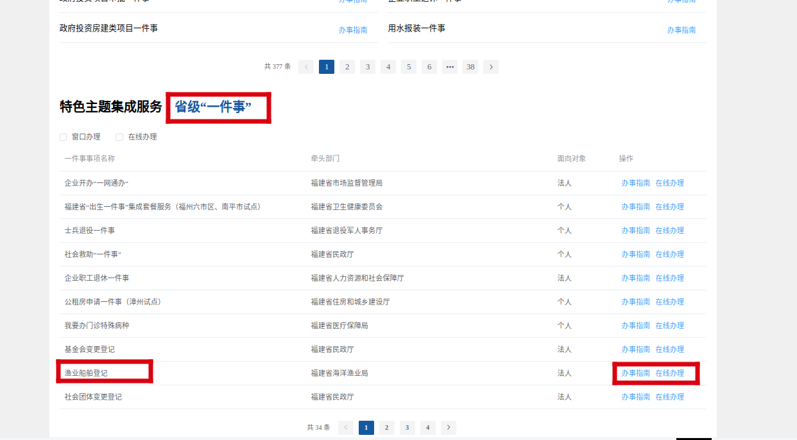
Task: Start 在线办理 for 社会团体变更登记
Action: click(670, 397)
